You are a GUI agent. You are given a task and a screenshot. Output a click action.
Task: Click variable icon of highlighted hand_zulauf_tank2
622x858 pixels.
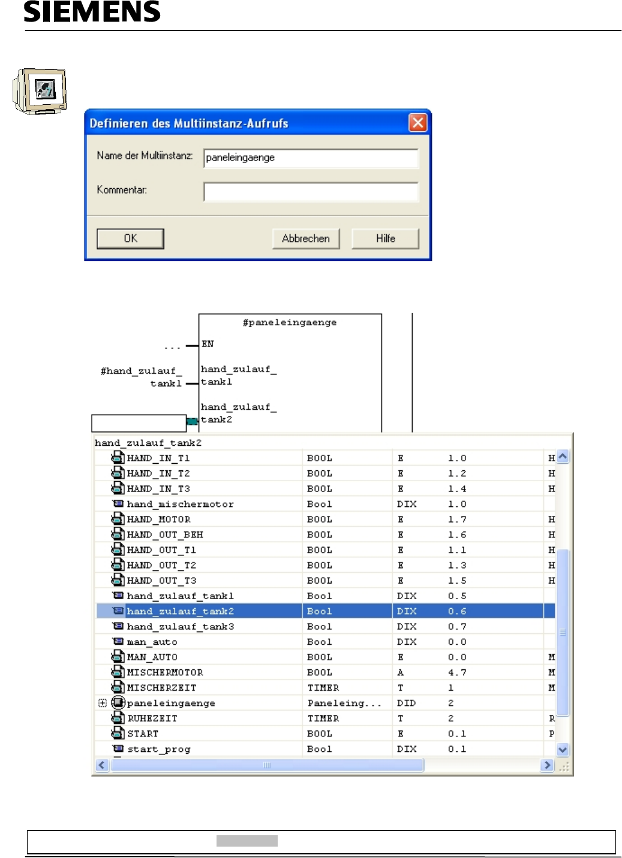pyautogui.click(x=118, y=611)
